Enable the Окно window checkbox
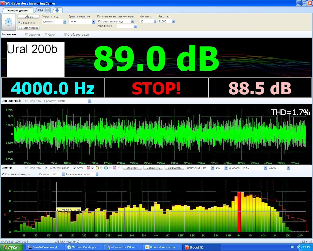 coord(46,35)
